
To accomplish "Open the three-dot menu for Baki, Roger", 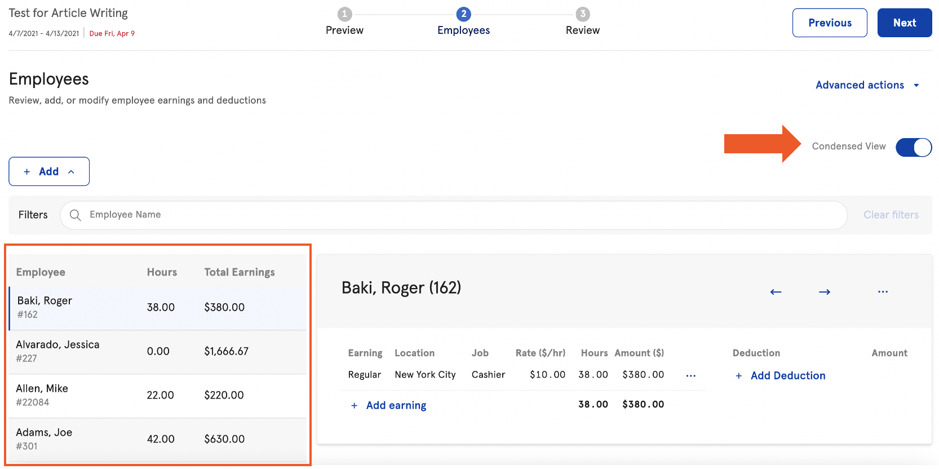I will (883, 292).
